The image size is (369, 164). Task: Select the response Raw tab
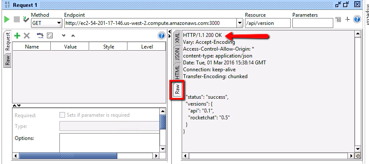(177, 89)
